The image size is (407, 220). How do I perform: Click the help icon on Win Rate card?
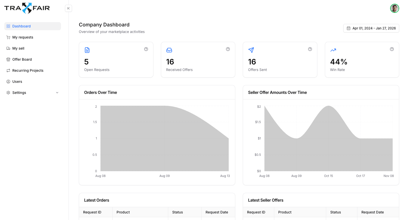pos(392,49)
